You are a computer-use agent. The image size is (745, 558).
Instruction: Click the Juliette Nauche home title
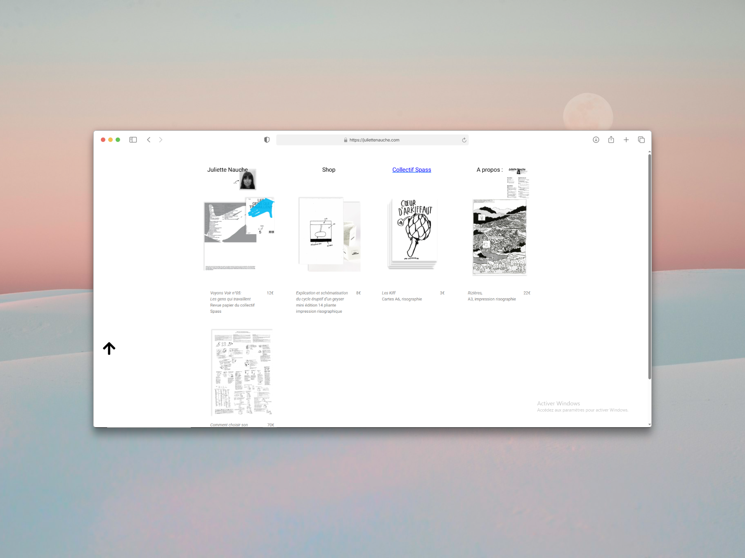pyautogui.click(x=227, y=170)
